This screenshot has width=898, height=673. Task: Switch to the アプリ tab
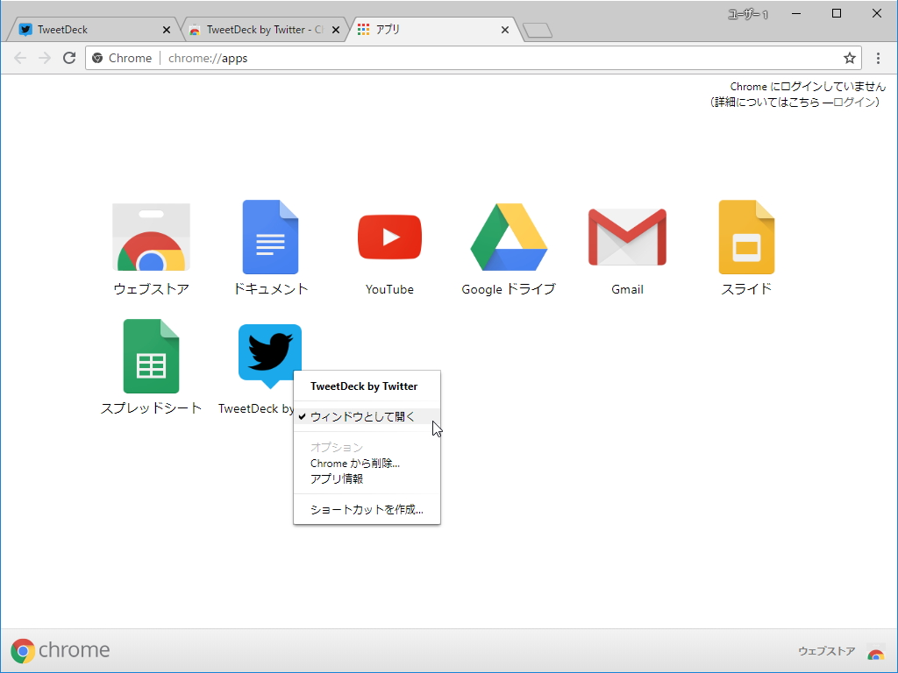pyautogui.click(x=412, y=28)
